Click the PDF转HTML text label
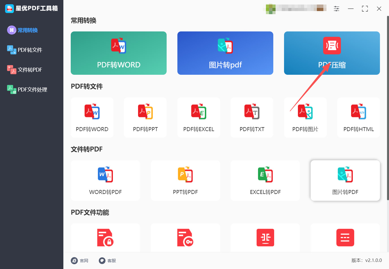Image resolution: width=389 pixels, height=269 pixels. (x=358, y=129)
